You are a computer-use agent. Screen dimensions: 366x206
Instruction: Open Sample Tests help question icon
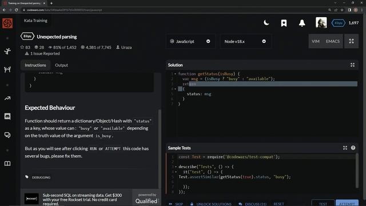coord(353,148)
